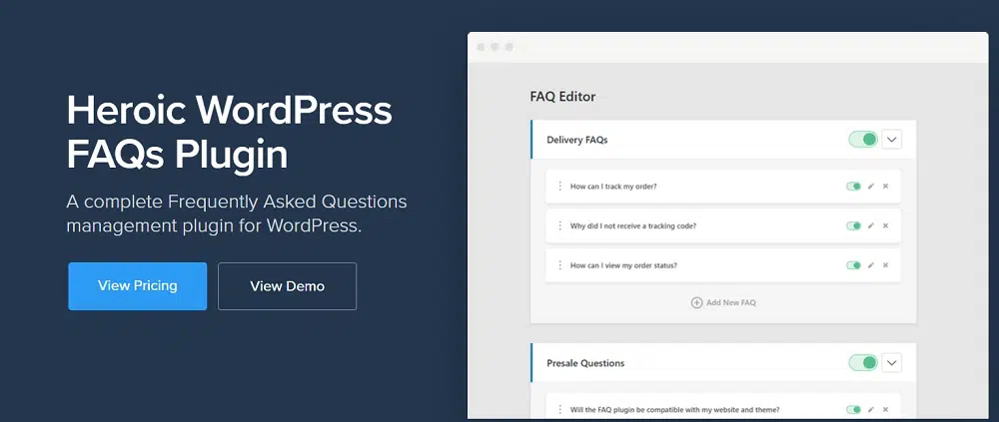Edit the FAQ about website and theme compatibility
Screen dimensions: 999x422
871,409
